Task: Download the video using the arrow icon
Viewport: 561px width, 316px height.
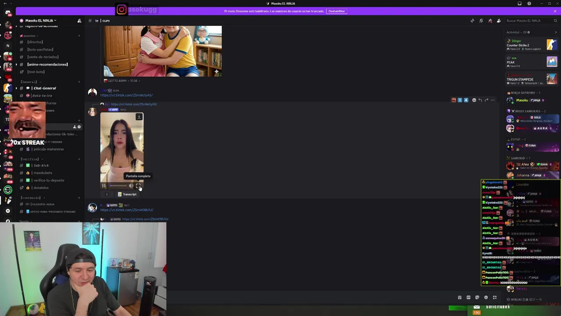Action: click(x=139, y=117)
